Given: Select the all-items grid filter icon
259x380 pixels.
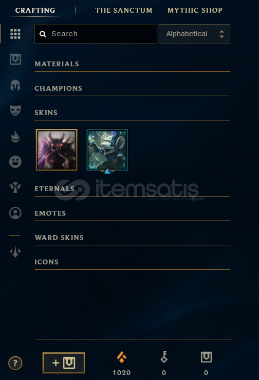Looking at the screenshot, I should pyautogui.click(x=15, y=34).
